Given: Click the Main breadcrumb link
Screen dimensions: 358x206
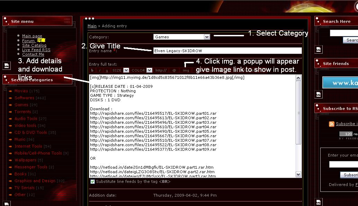Looking at the screenshot, I should click(92, 26).
